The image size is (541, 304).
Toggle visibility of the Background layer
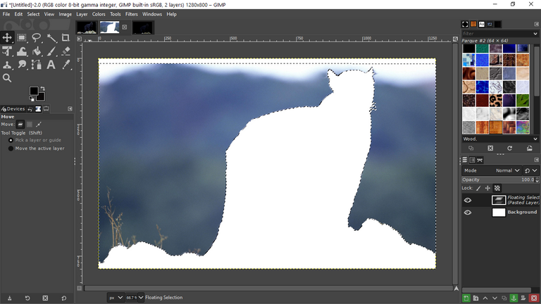click(468, 213)
